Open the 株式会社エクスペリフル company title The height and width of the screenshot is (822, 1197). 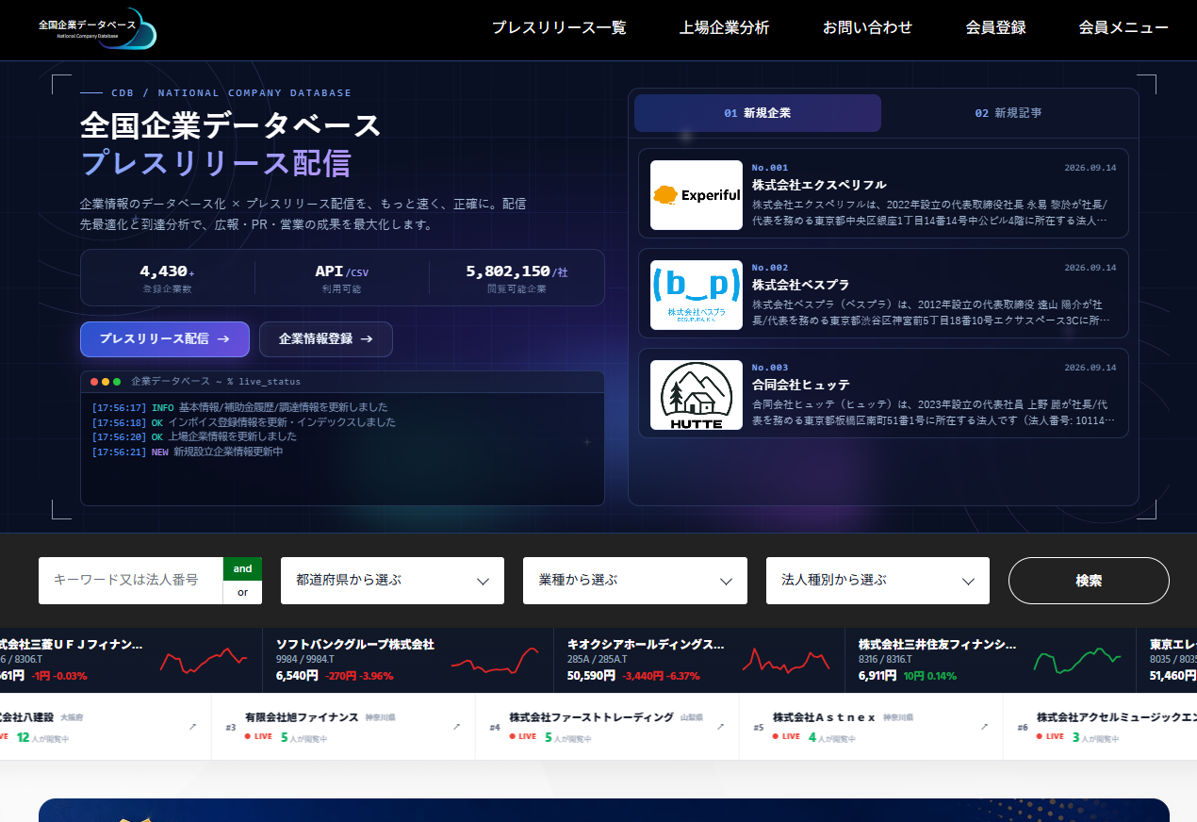click(x=819, y=185)
